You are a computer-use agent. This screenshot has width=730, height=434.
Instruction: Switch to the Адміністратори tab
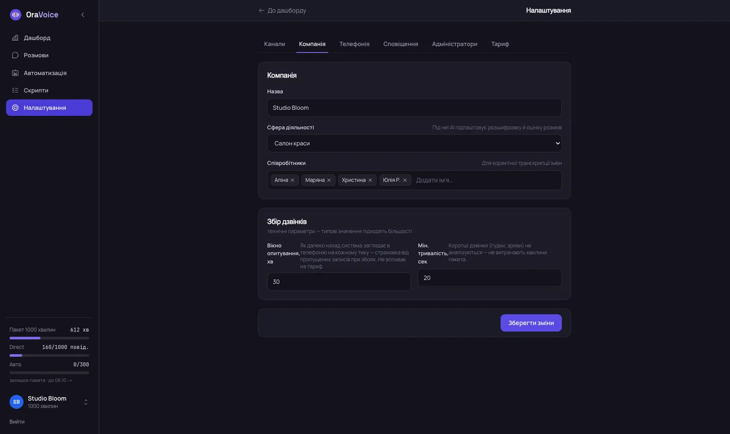(x=455, y=44)
